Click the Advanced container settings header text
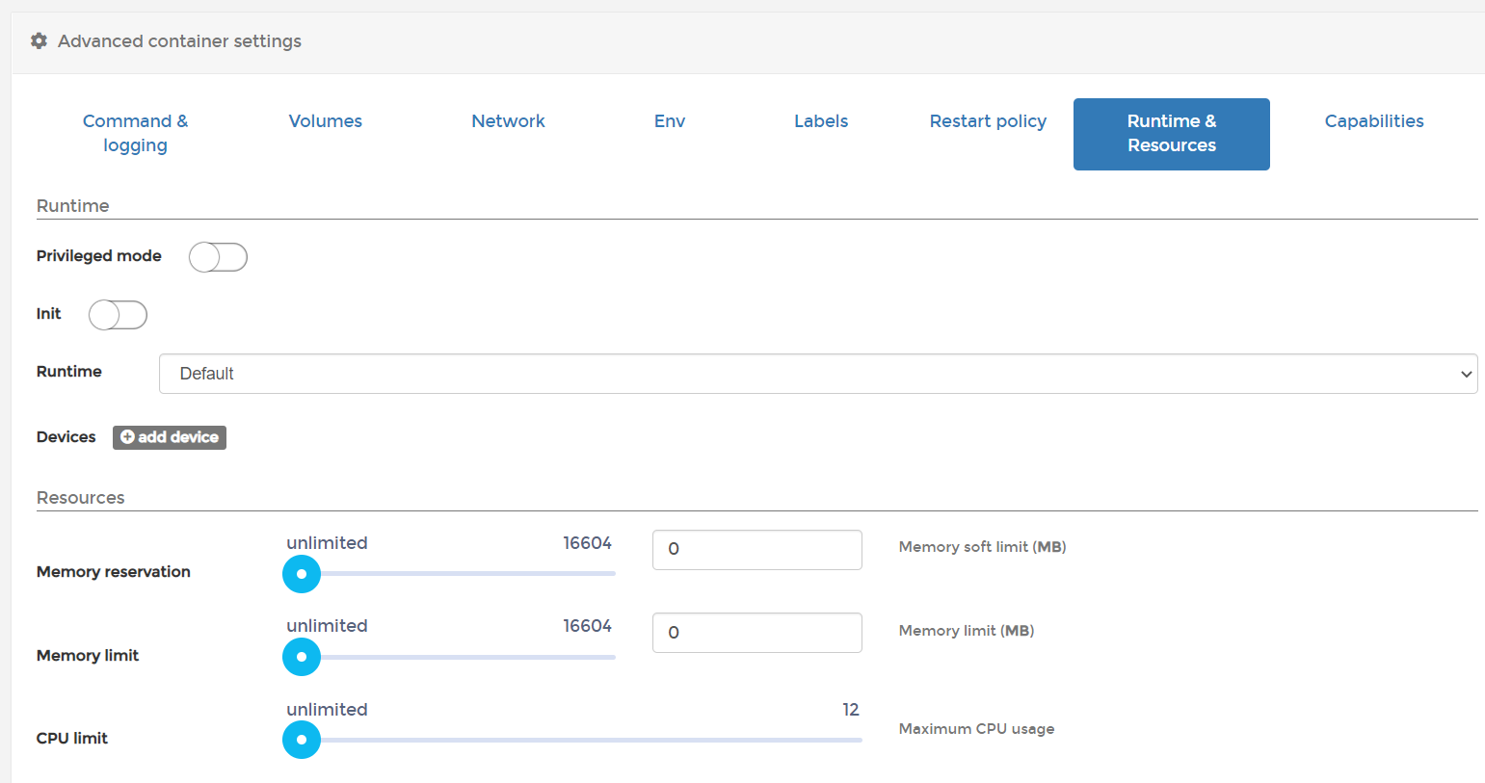The image size is (1485, 783). [x=179, y=41]
